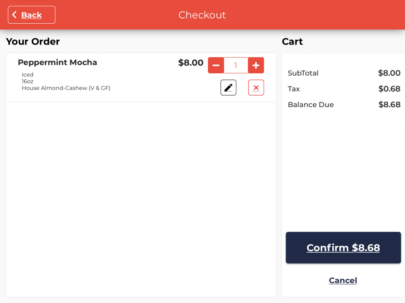405x303 pixels.
Task: Click House Almond-Cashew (V & GF) text
Action: coord(66,88)
